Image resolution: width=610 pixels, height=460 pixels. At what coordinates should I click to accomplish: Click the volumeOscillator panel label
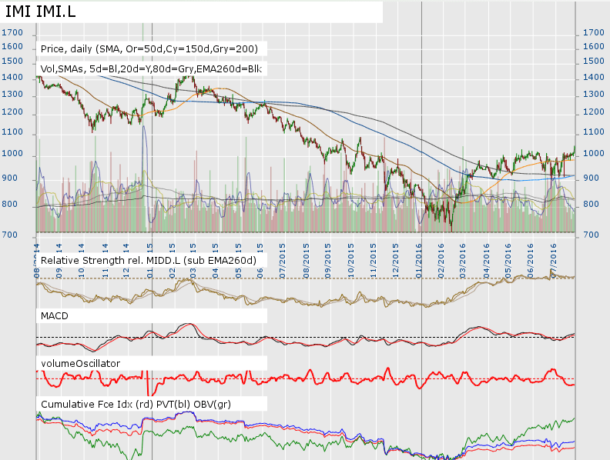(x=80, y=362)
